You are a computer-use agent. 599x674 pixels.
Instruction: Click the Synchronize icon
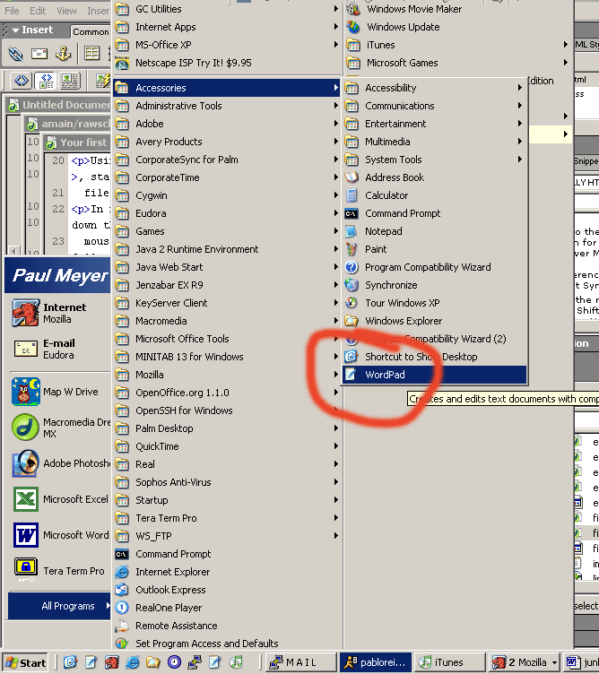pos(352,285)
